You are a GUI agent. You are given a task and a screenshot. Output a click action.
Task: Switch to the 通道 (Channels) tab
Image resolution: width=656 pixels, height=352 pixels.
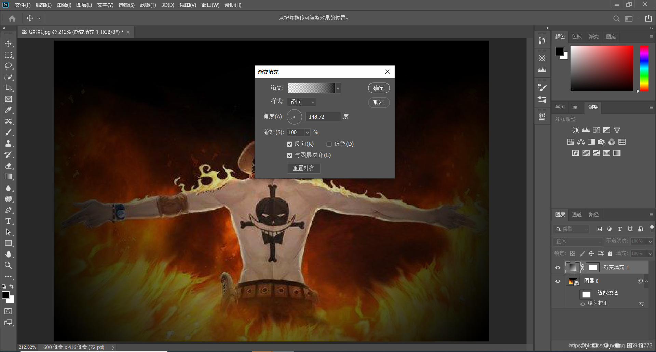[x=577, y=215]
